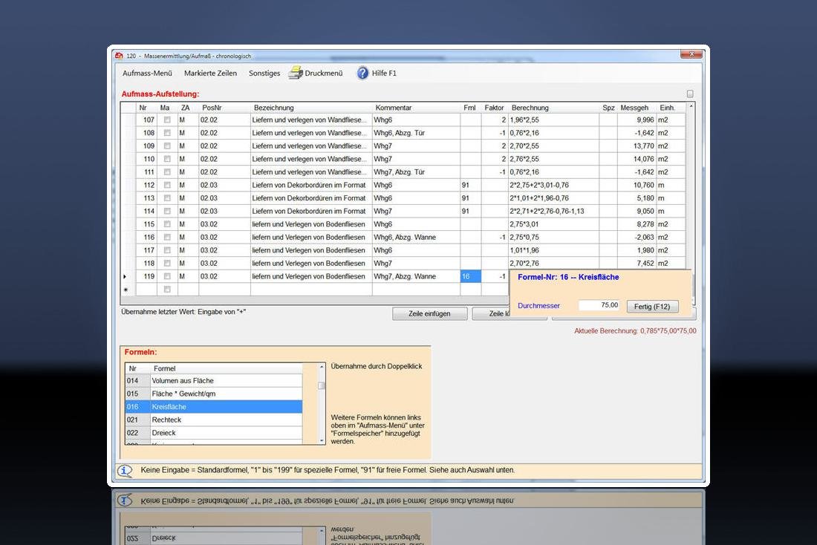Click the new-row asterisk marker

(x=125, y=290)
